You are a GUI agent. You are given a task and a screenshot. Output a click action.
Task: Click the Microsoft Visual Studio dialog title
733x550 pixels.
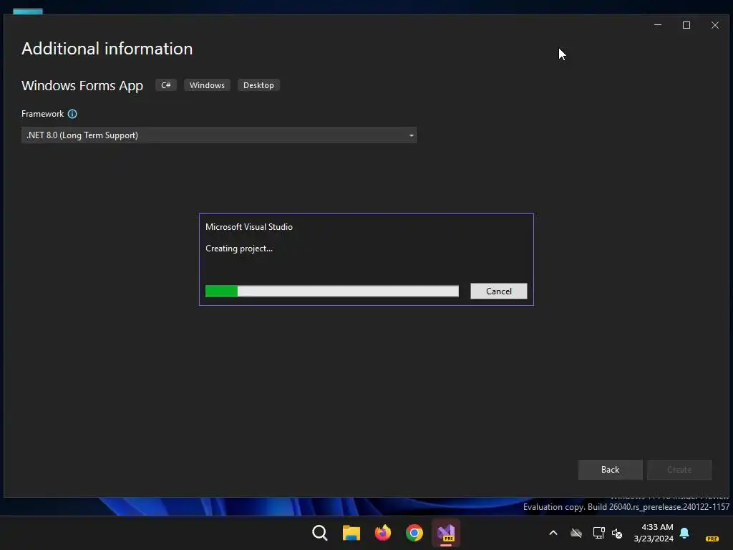pos(249,227)
